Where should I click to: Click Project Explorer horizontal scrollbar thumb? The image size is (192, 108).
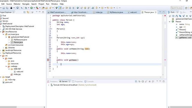coord(8,107)
